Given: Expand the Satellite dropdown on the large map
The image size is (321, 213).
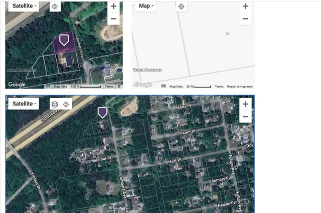Looking at the screenshot, I should click(x=24, y=103).
